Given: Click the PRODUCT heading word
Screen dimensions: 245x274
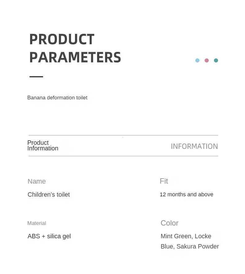Looking at the screenshot, I should pos(62,39).
